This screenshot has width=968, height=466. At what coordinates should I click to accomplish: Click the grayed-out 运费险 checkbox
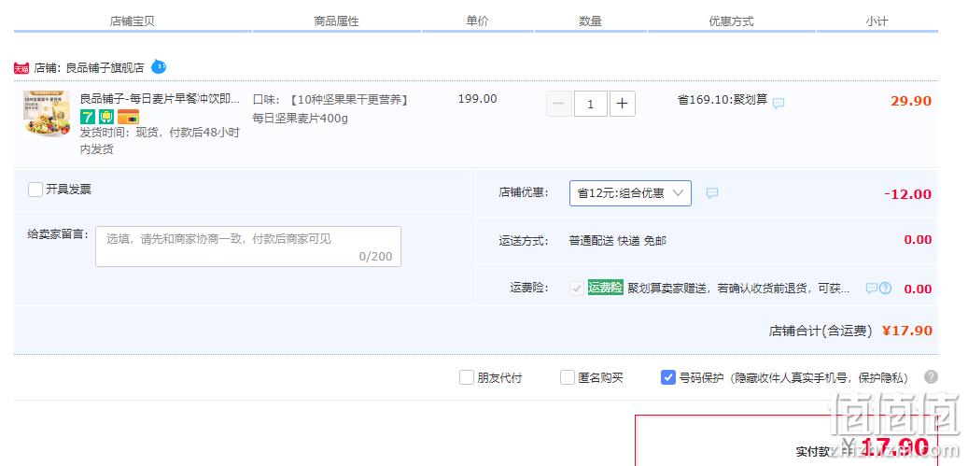[x=577, y=289]
